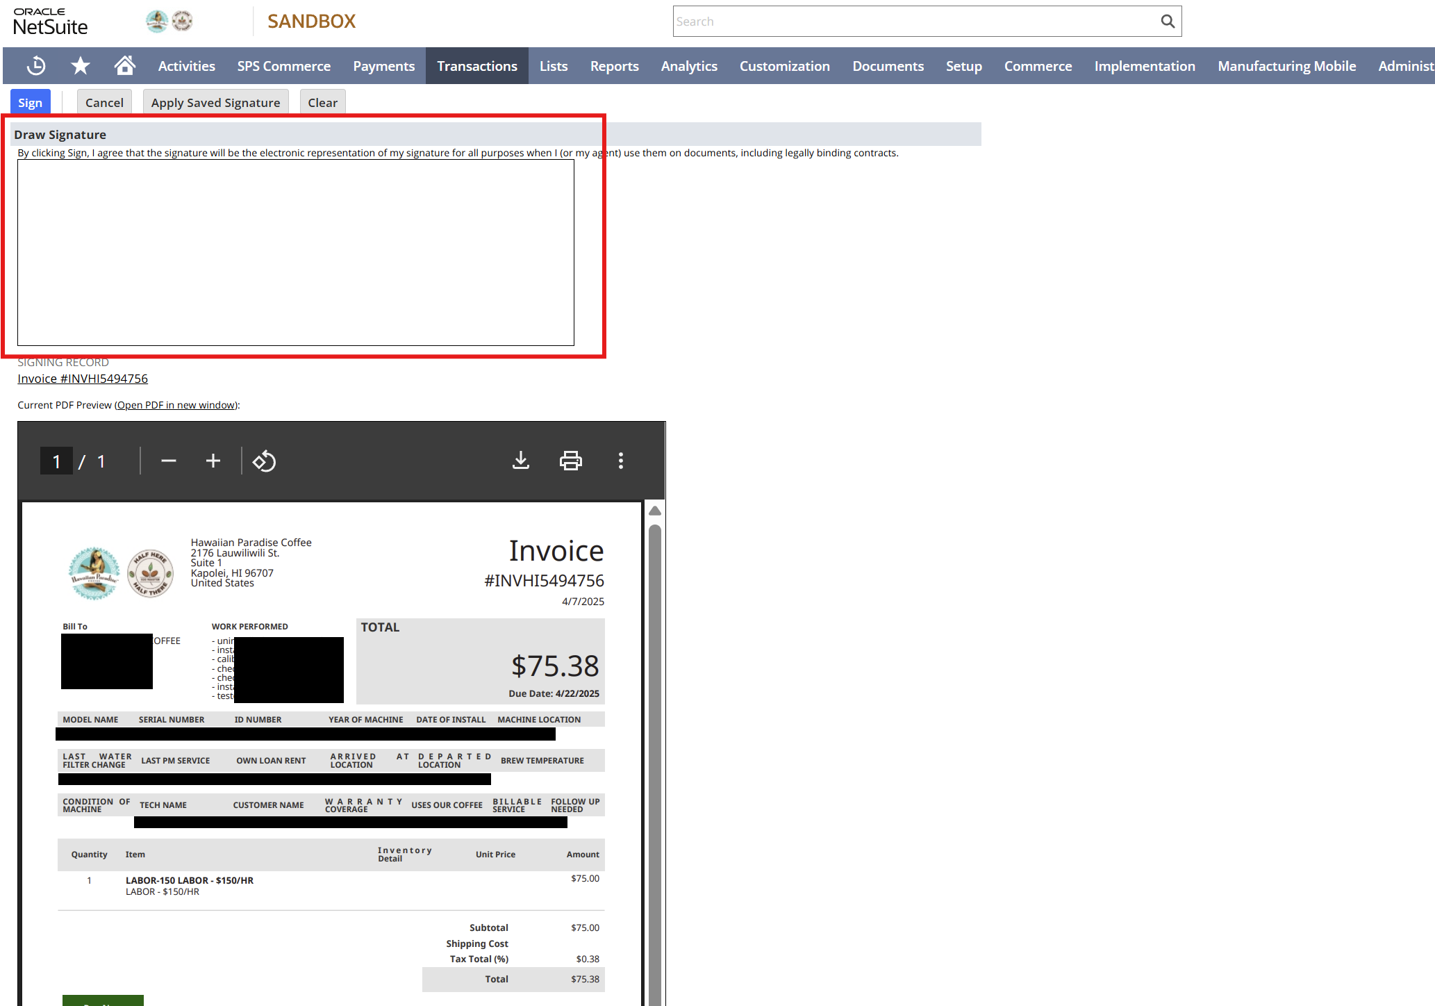Click inside the signature drawing canvas
The image size is (1435, 1006).
(x=296, y=253)
